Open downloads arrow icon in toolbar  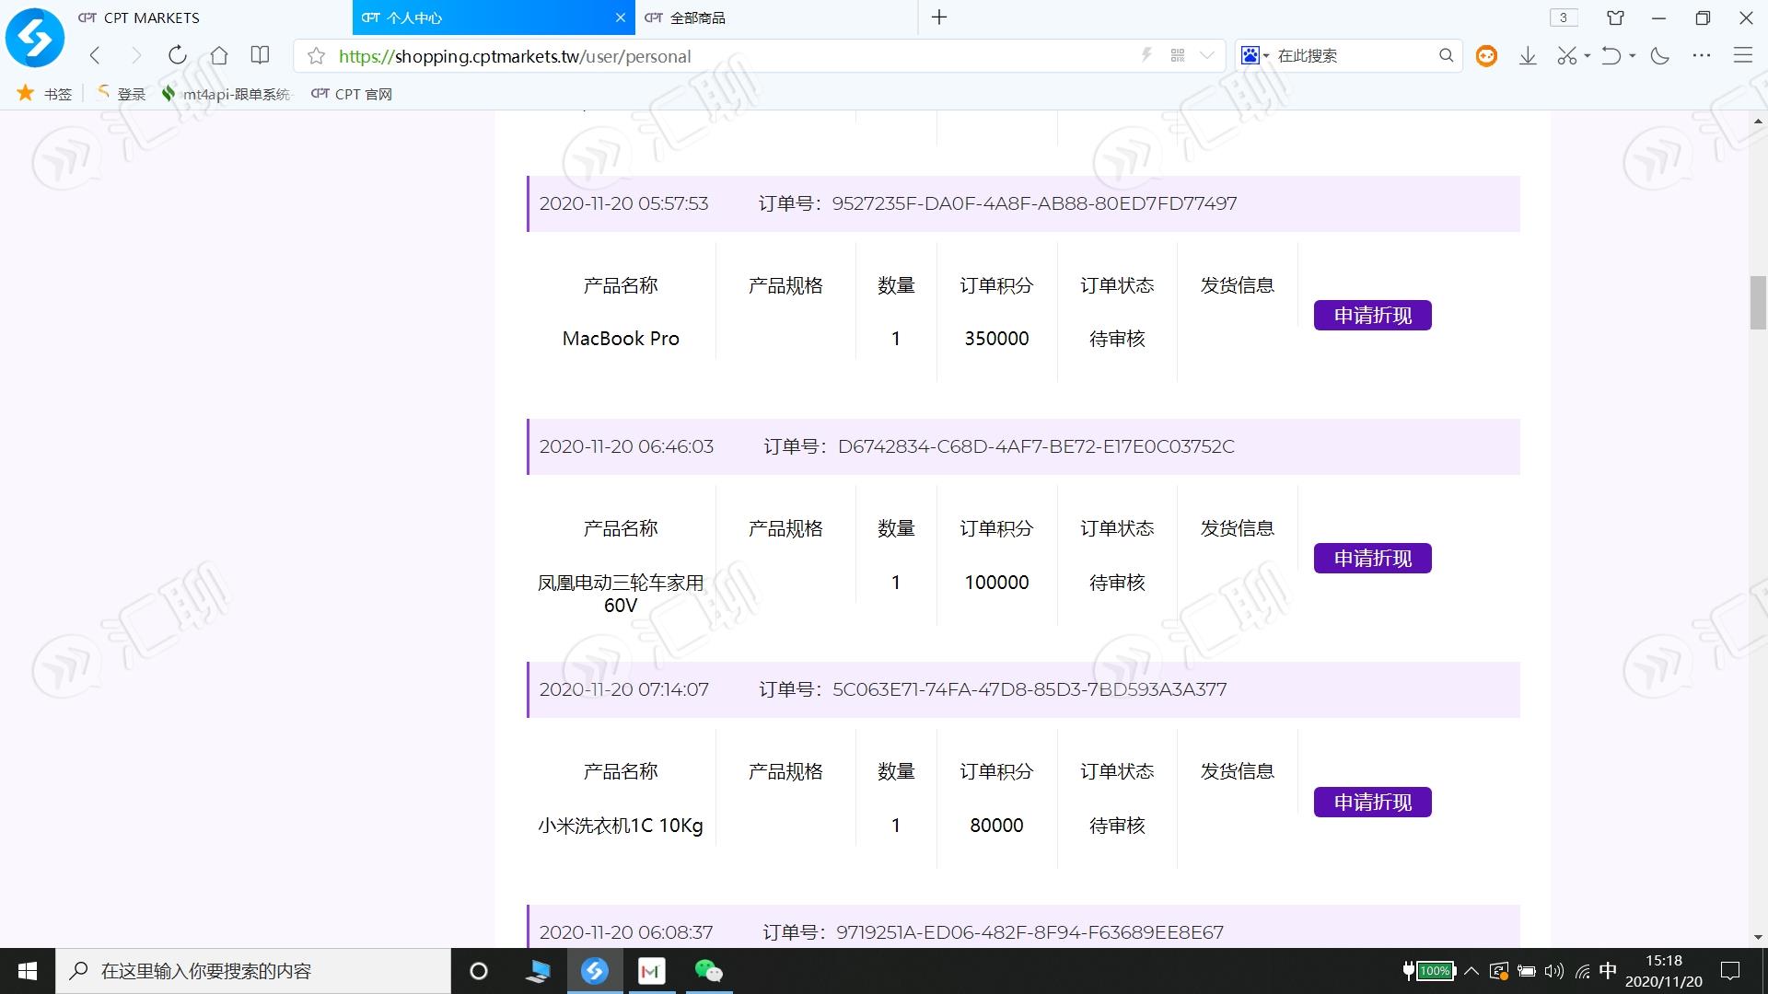pos(1528,56)
